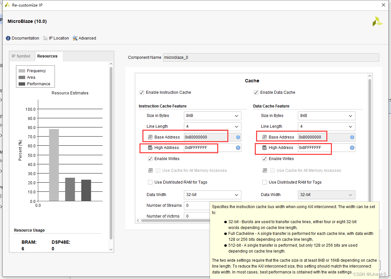391x279 pixels.
Task: Switch to the IP Symbol tab
Action: click(x=21, y=56)
